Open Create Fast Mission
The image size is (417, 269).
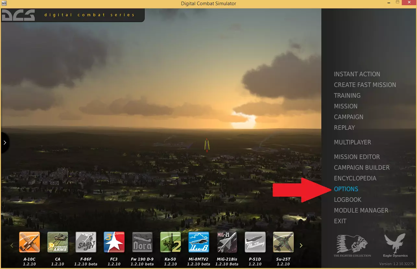coord(365,85)
